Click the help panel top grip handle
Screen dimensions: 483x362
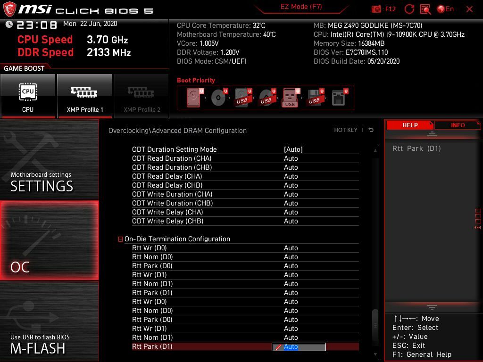432,134
